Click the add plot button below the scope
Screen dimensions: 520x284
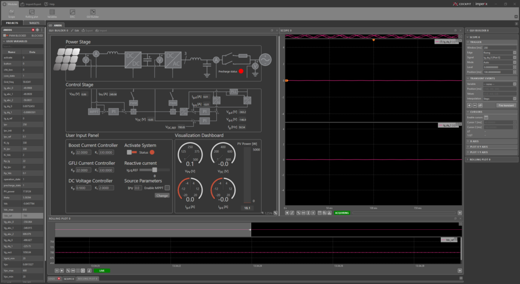tap(460, 213)
